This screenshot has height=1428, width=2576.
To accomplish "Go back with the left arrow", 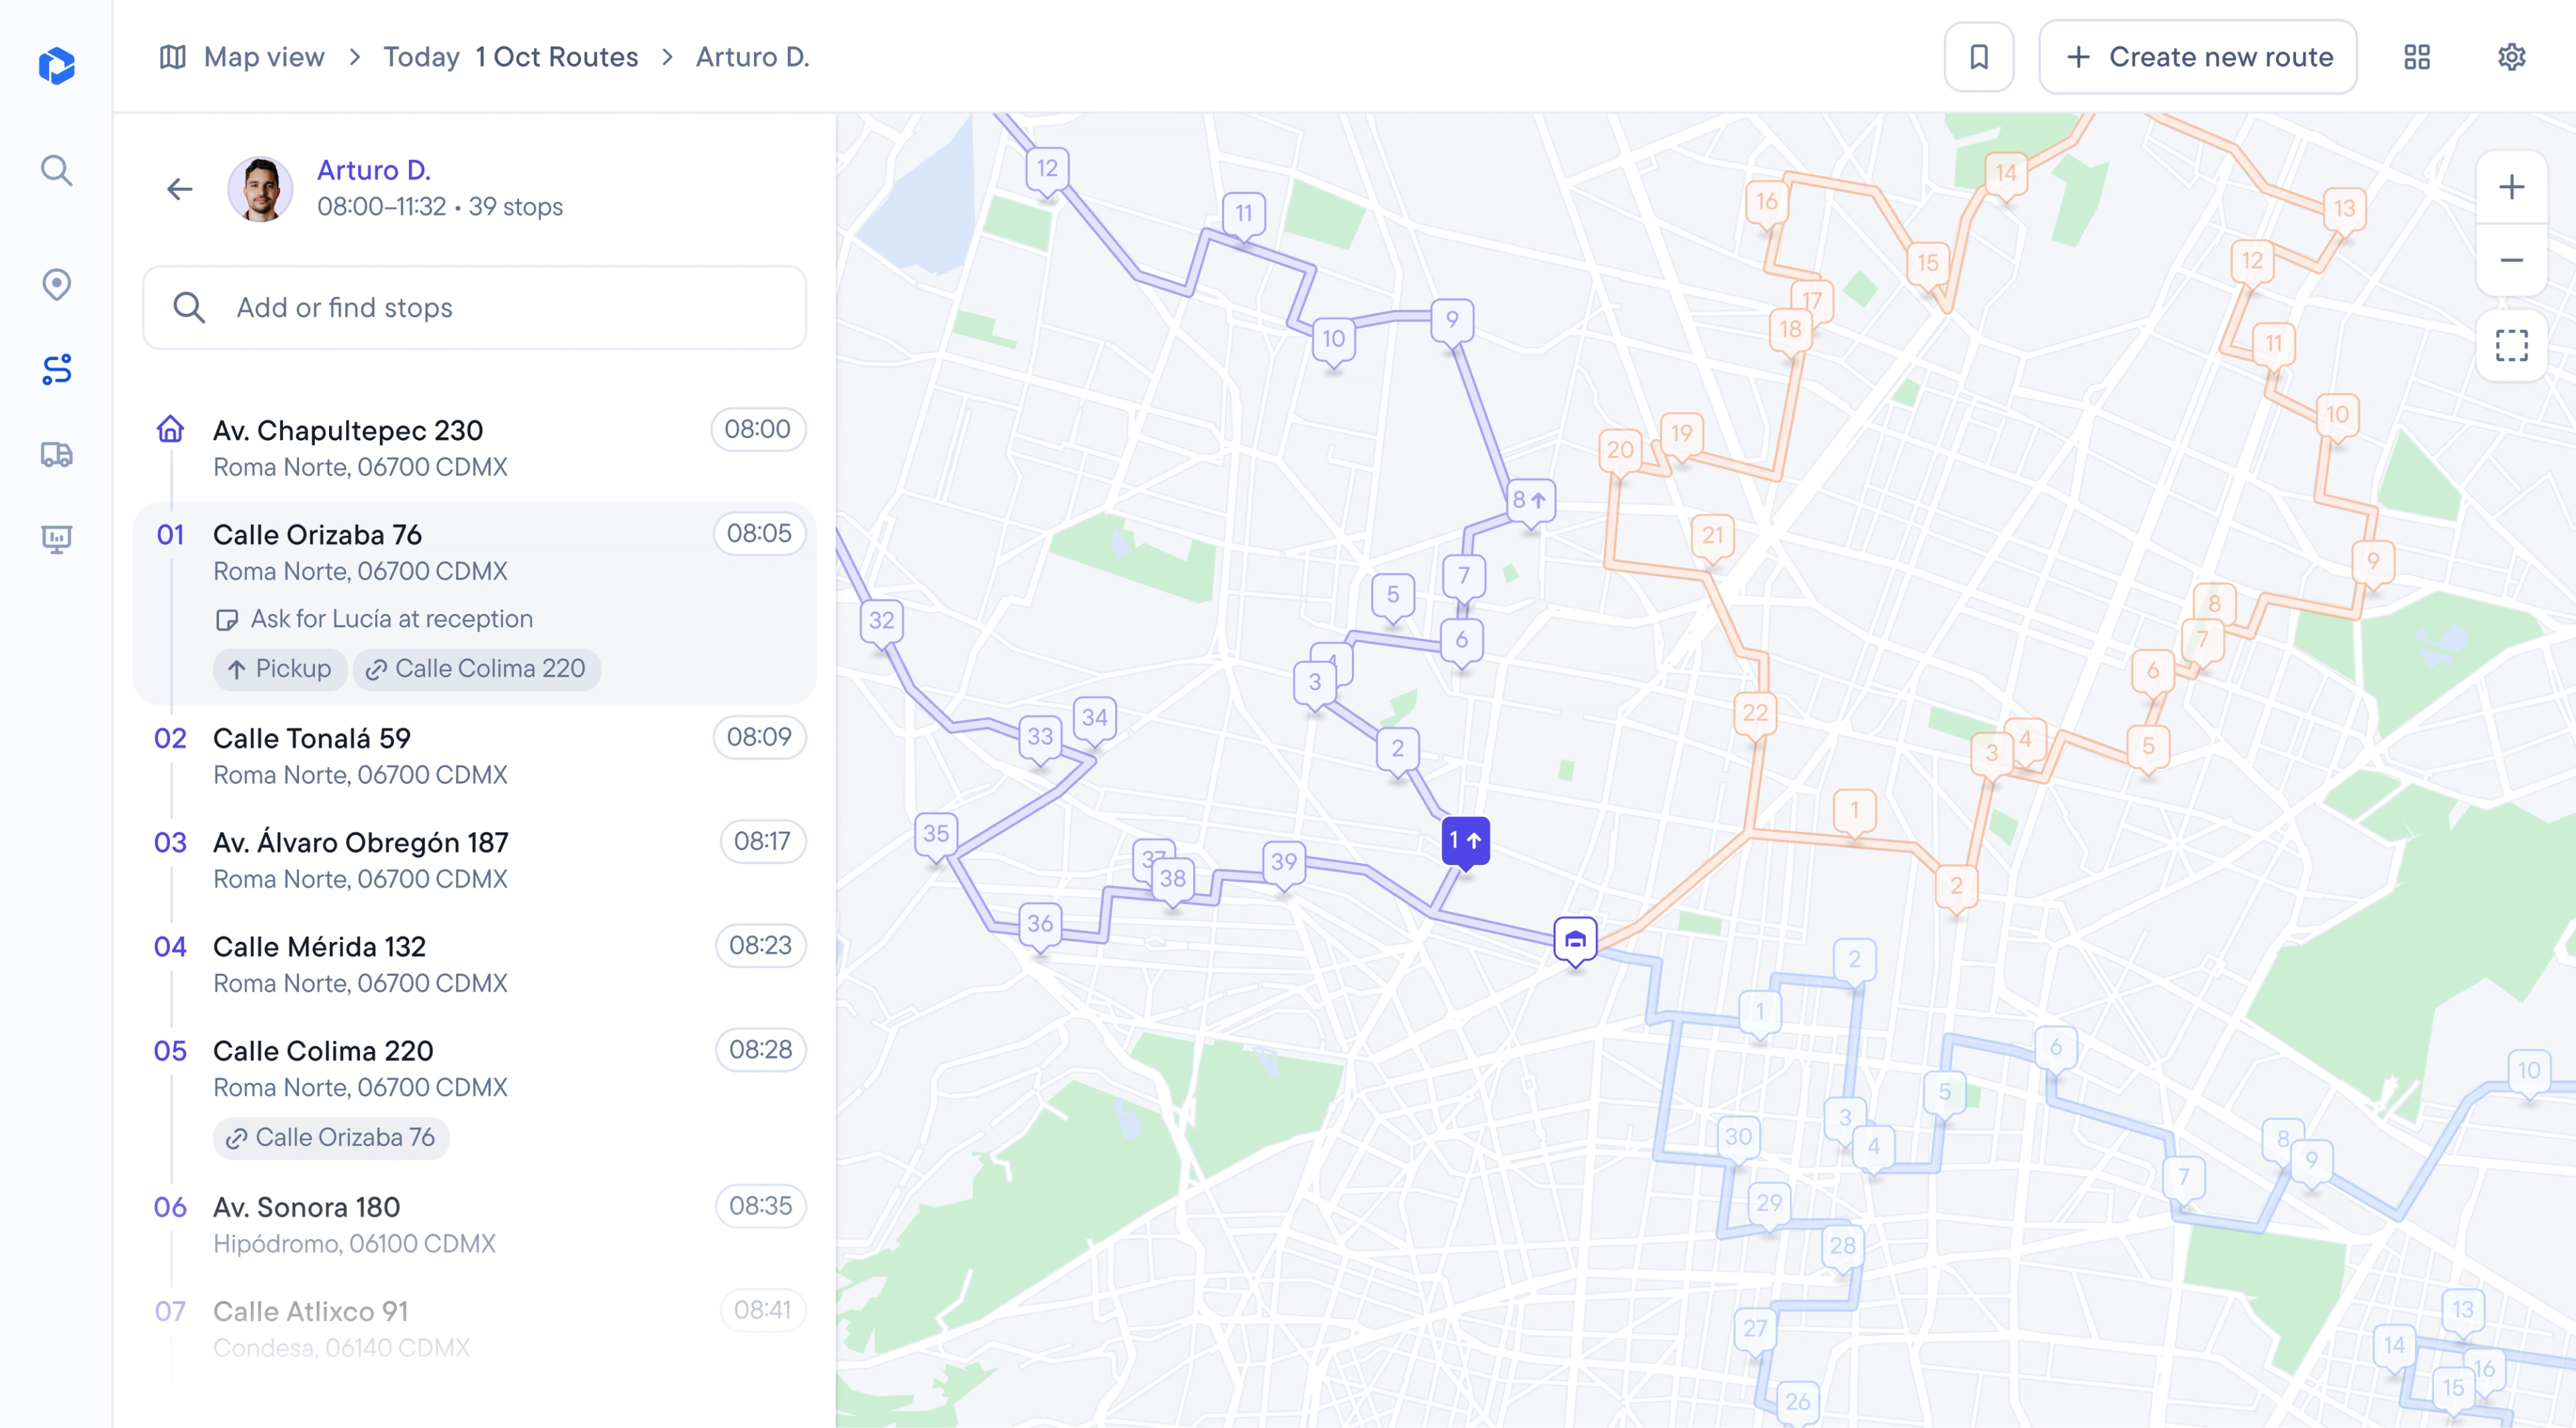I will (x=180, y=189).
